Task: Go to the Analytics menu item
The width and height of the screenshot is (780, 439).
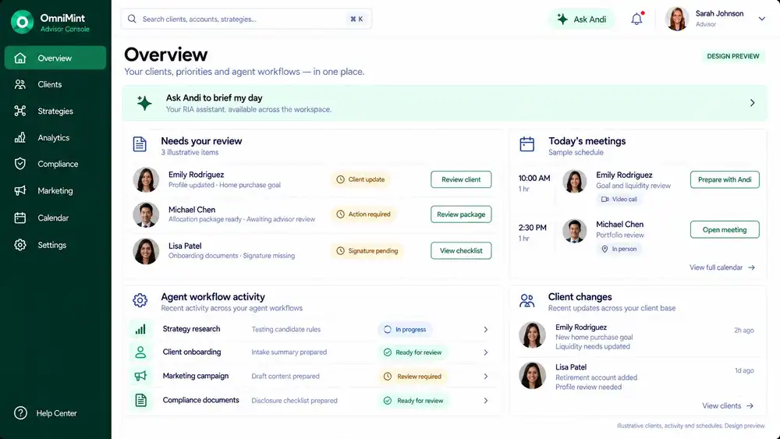Action: pos(55,138)
